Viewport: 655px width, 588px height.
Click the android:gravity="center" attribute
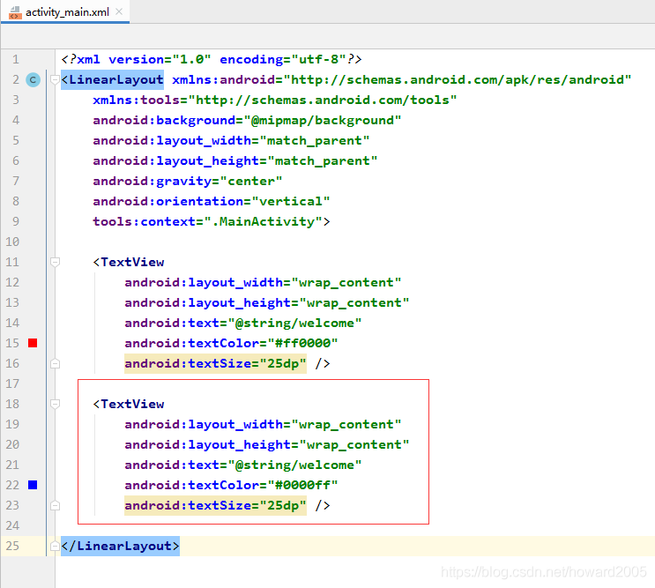(x=188, y=181)
